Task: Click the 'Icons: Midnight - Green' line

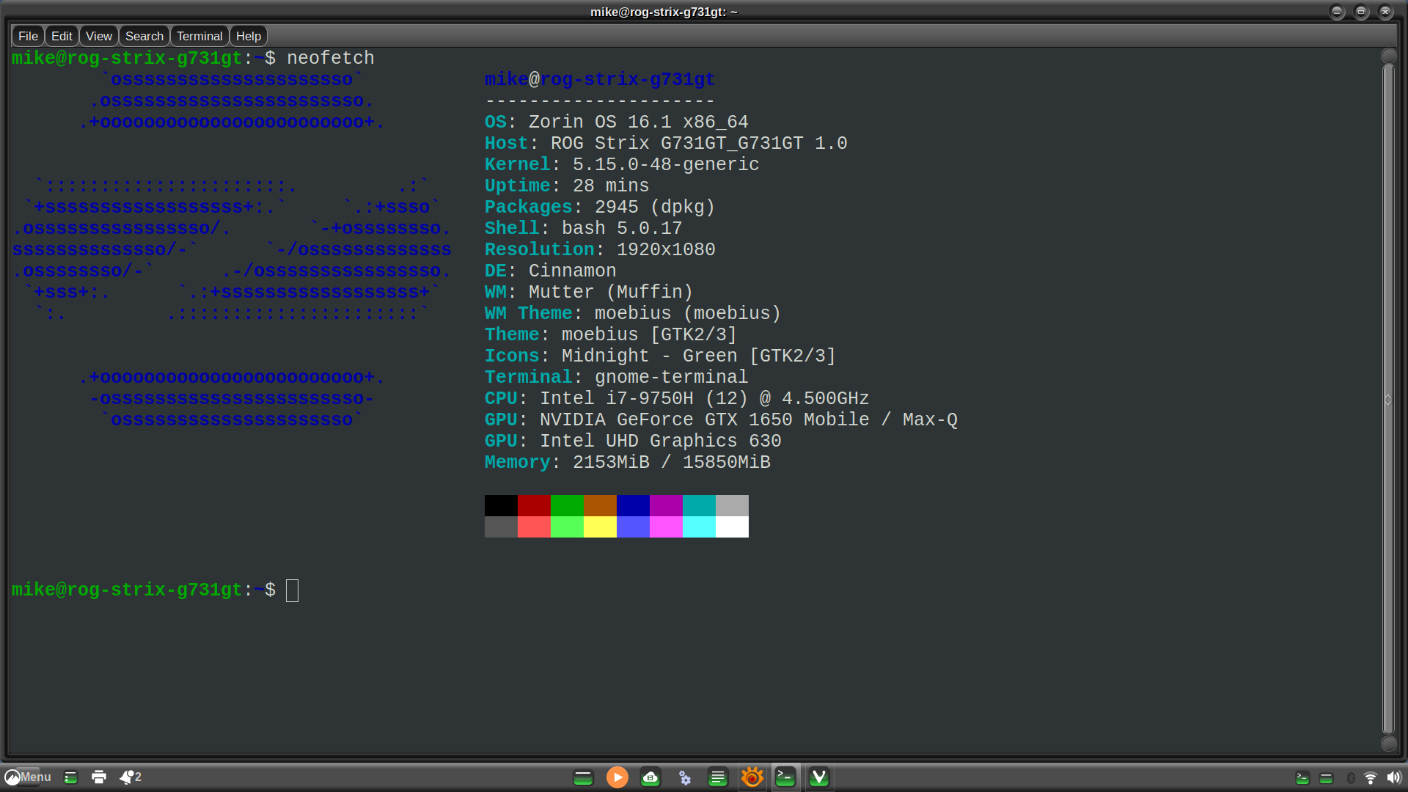Action: coord(660,356)
